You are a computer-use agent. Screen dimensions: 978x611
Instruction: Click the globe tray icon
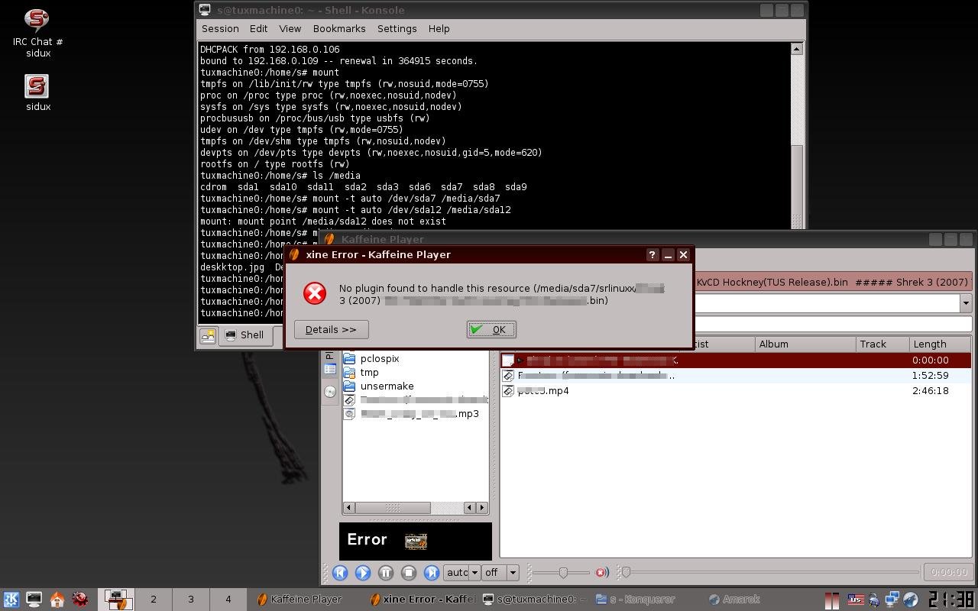tap(911, 600)
